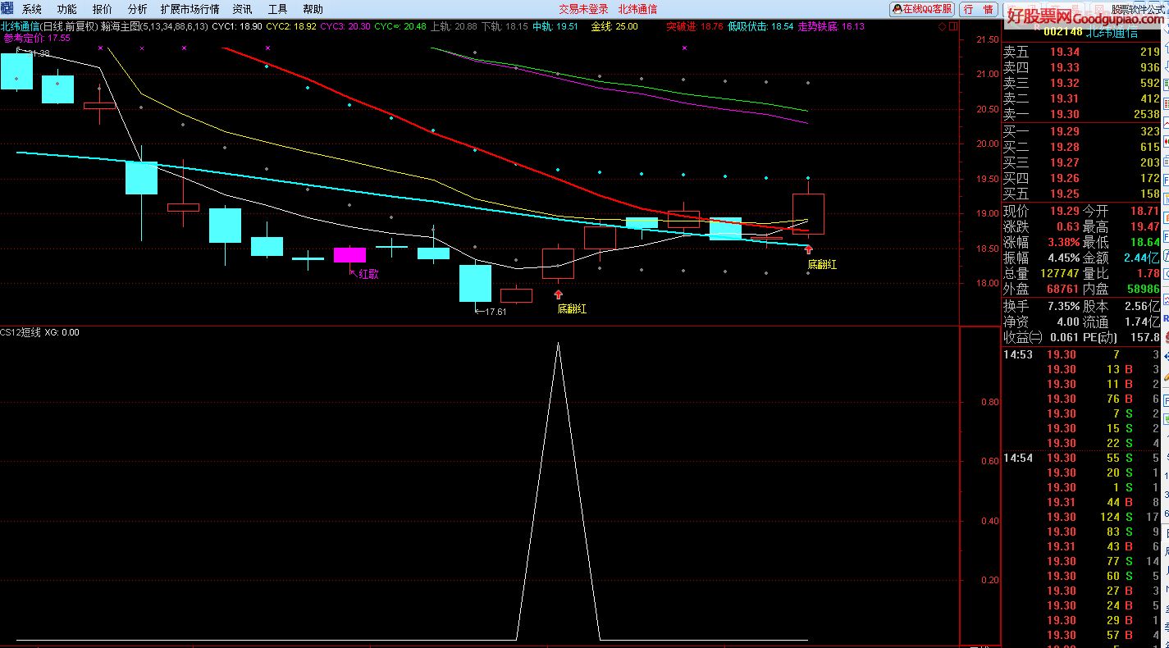Screen dimensions: 1169x648
Task: Open the 工具 menu
Action: tap(278, 9)
